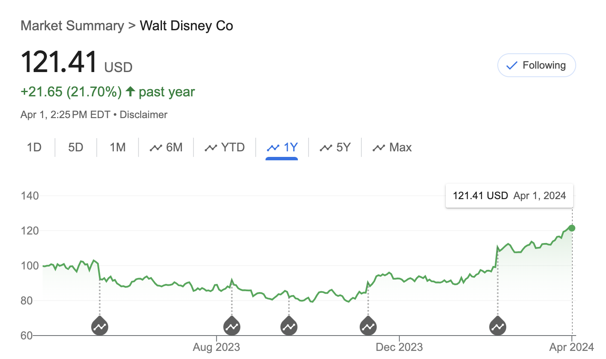The width and height of the screenshot is (606, 359).
Task: Click the first key-event marker near the 100 USD drop
Action: point(100,327)
